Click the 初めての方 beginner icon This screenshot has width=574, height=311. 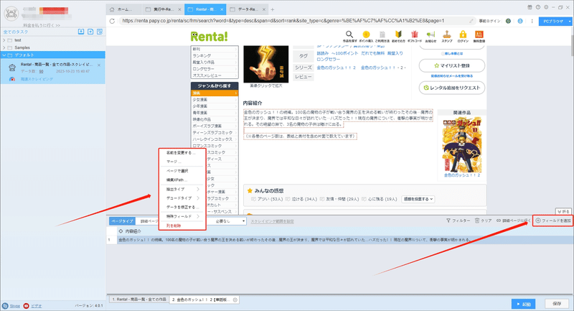[x=398, y=36]
